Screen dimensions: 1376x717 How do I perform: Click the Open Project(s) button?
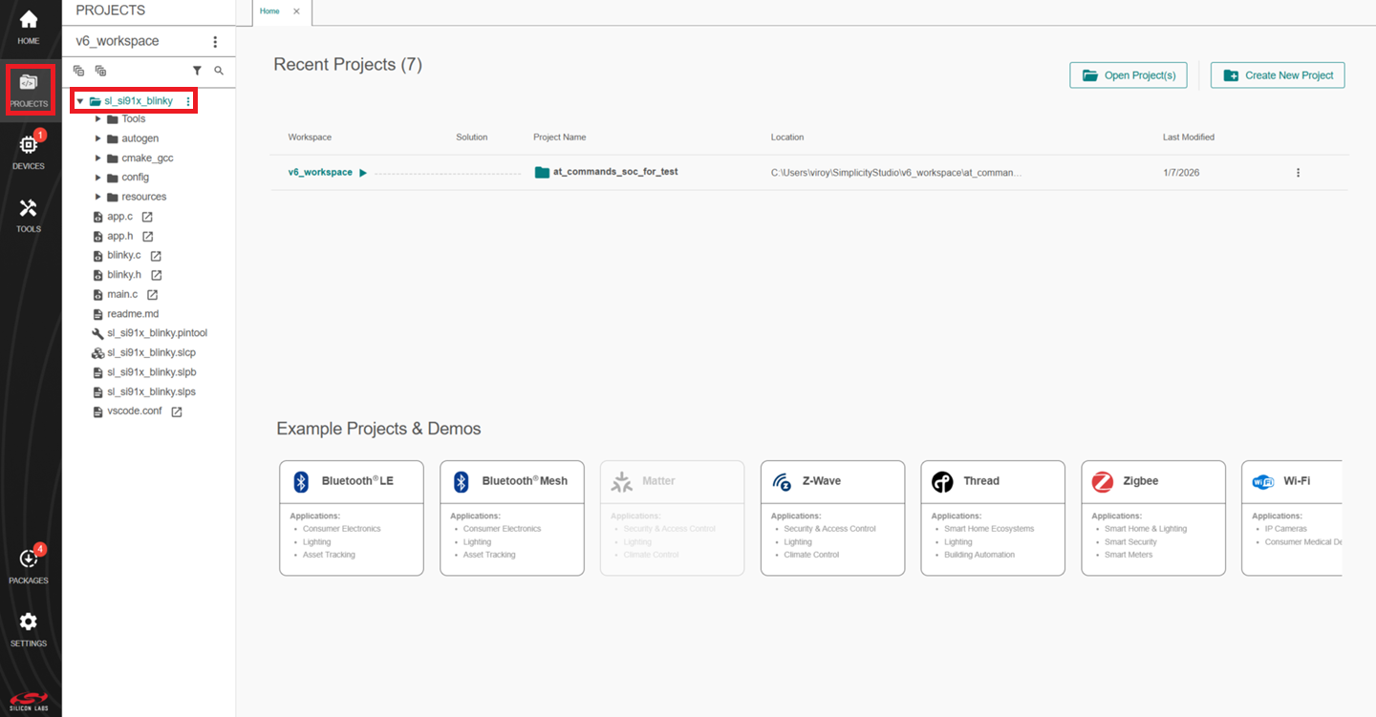(1129, 74)
